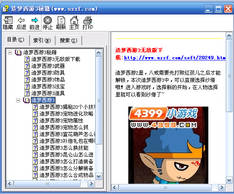Image resolution: width=234 pixels, height=194 pixels.
Task: Click the book icon beside 造梦西游3秘籍 root
Action: [x=18, y=52]
